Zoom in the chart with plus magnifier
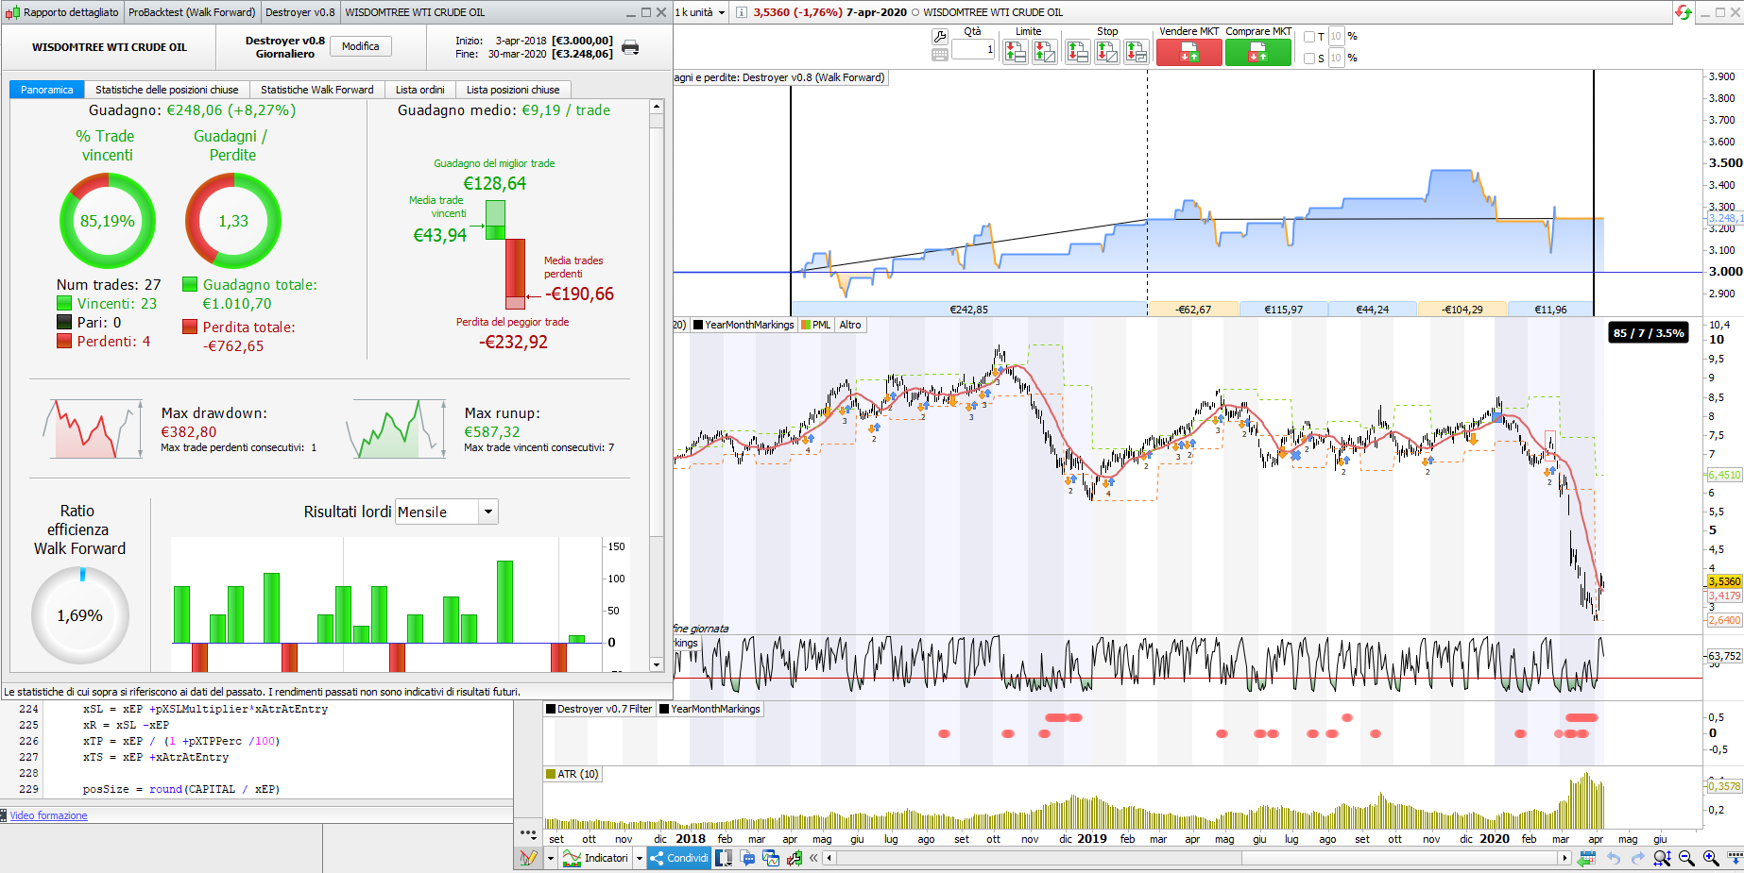This screenshot has width=1744, height=873. click(x=1711, y=858)
